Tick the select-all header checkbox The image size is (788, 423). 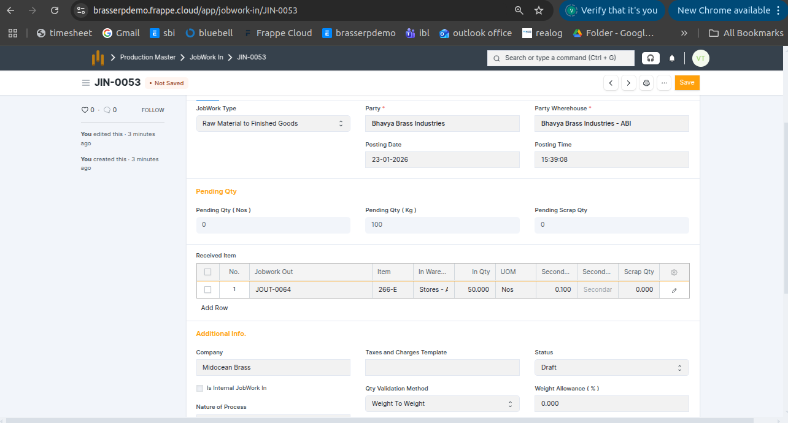pos(207,272)
